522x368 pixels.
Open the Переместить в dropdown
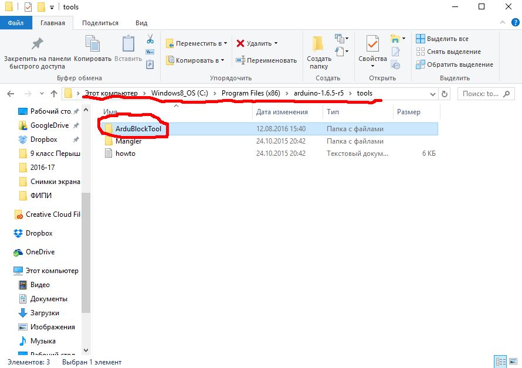225,43
